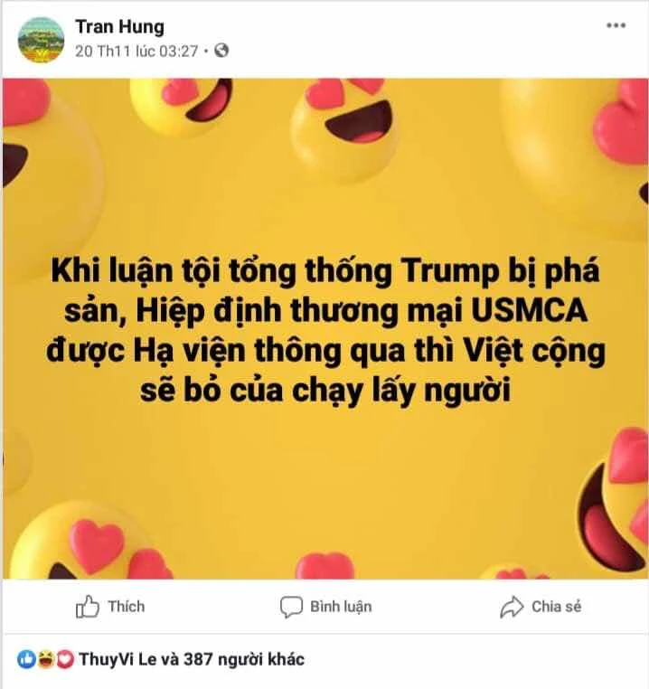649x689 pixels.
Task: Click the bold black post text about USMCA
Action: pyautogui.click(x=325, y=330)
